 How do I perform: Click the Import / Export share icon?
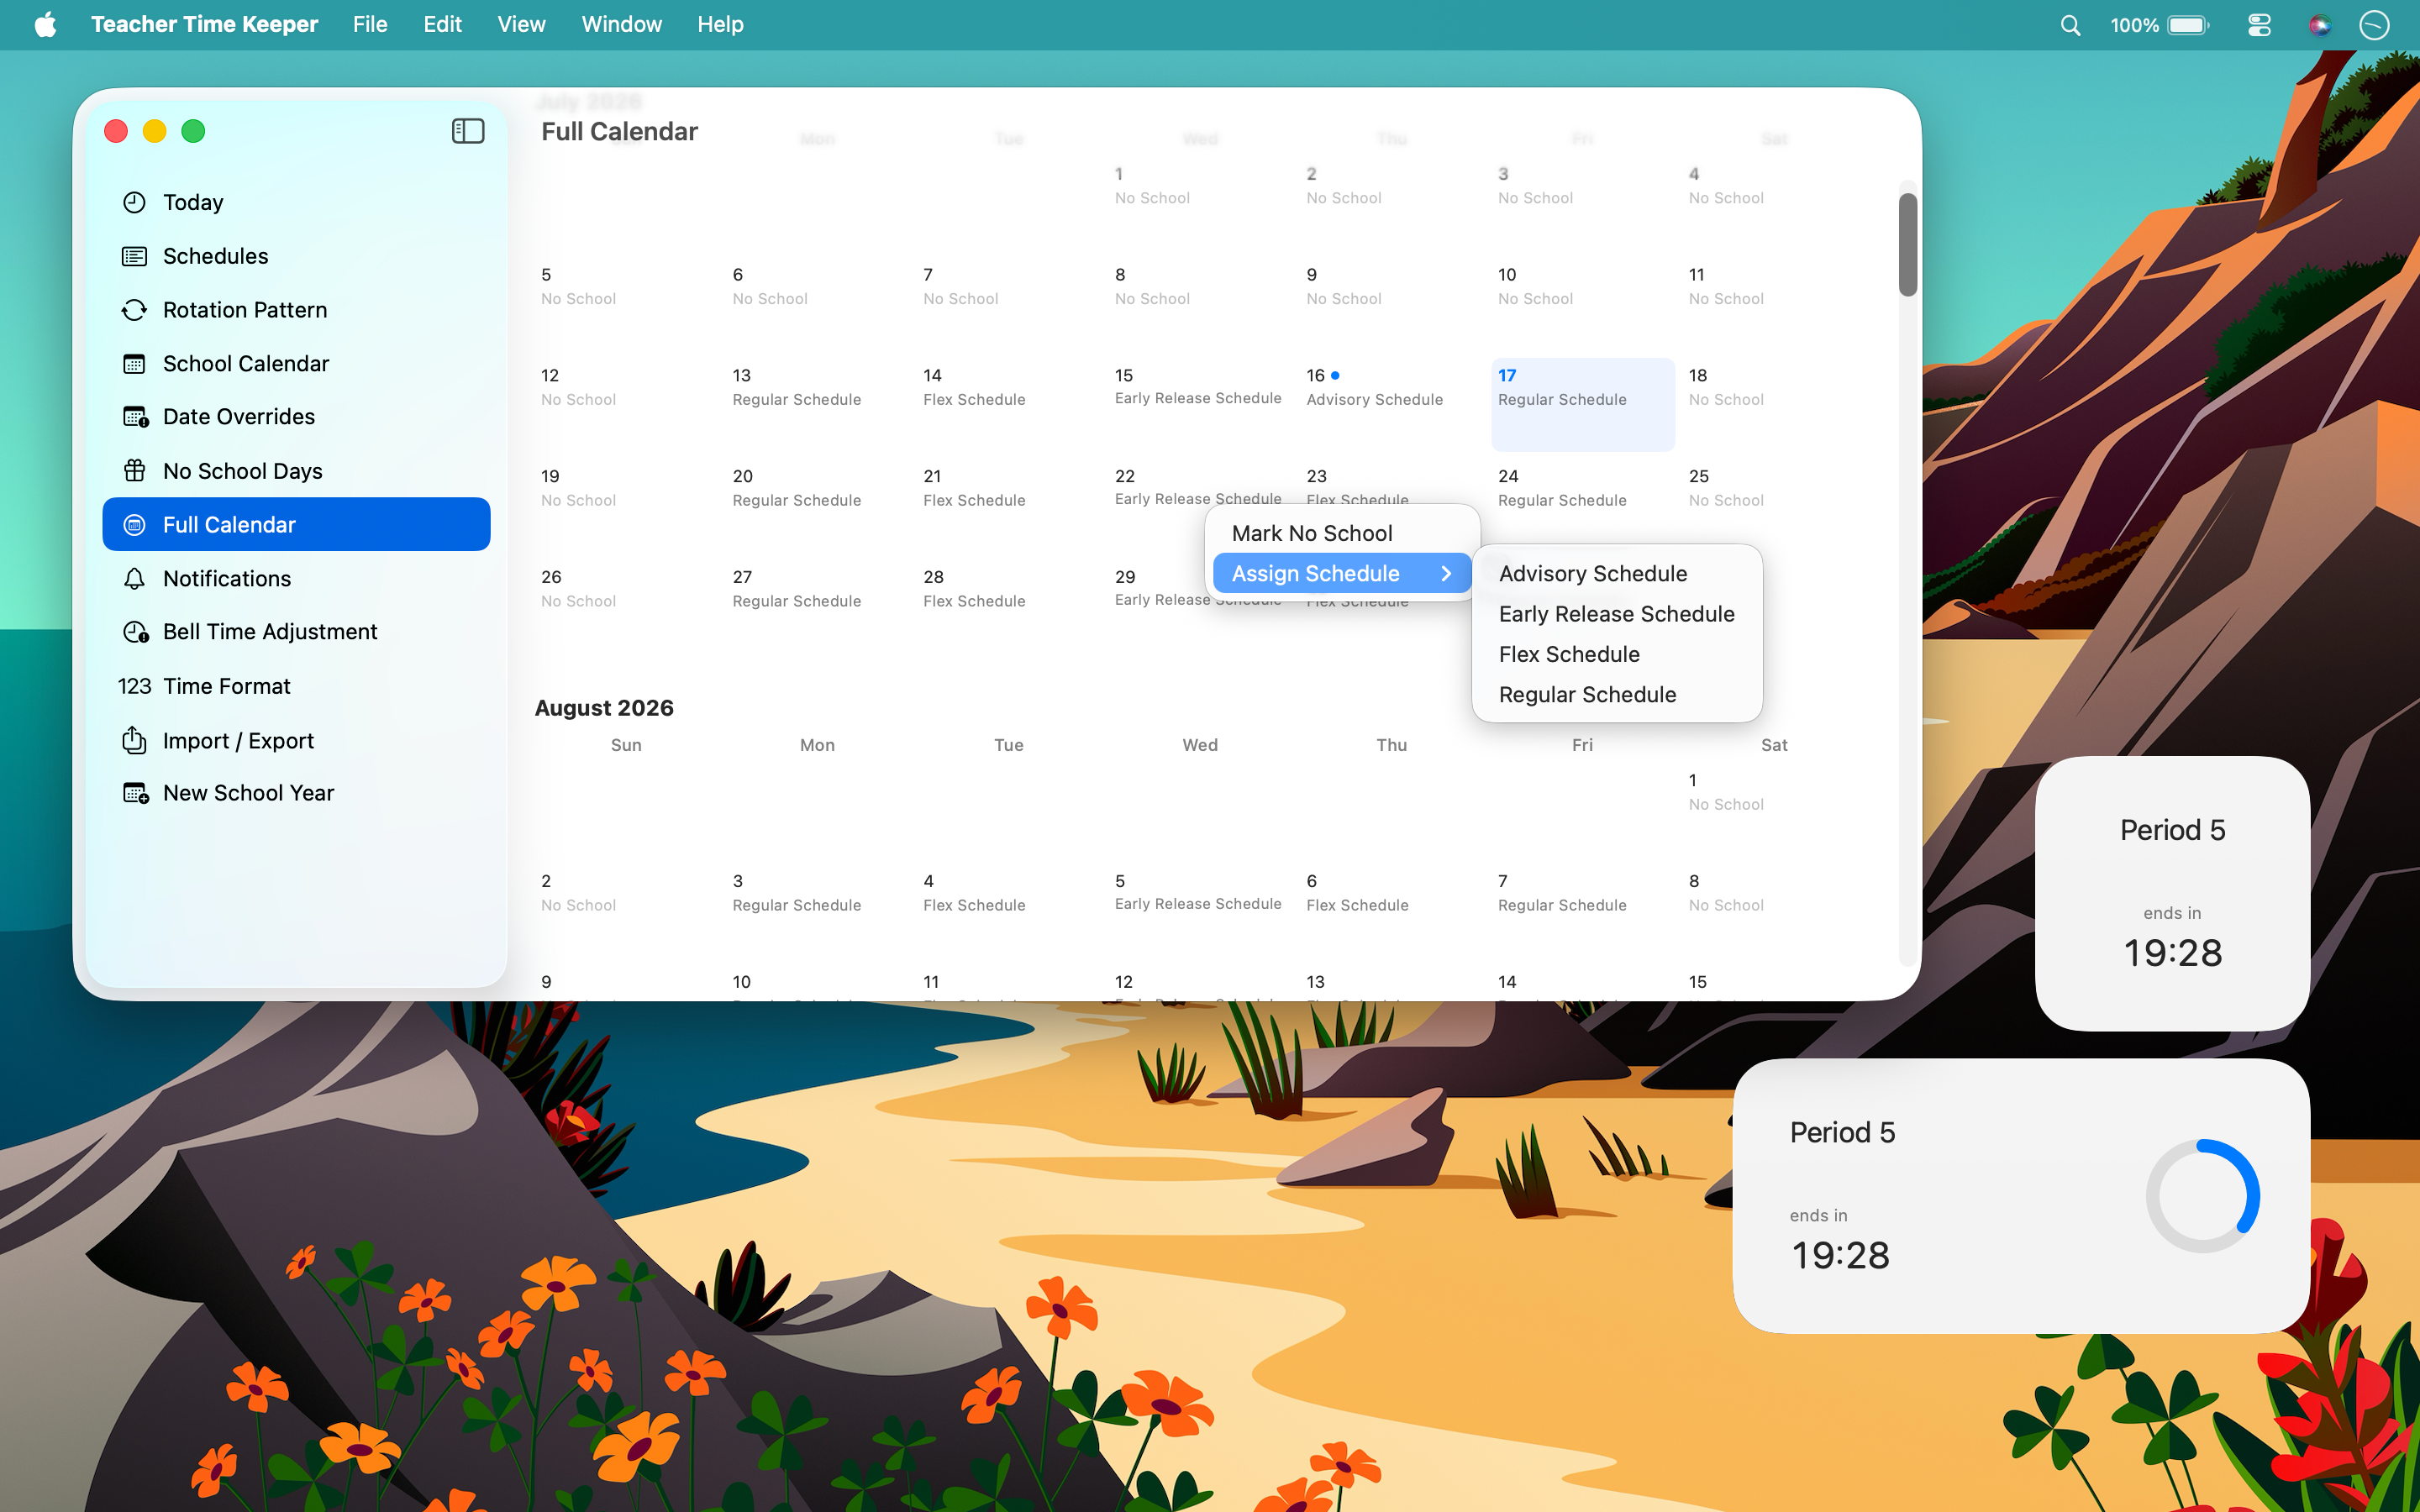pyautogui.click(x=134, y=740)
